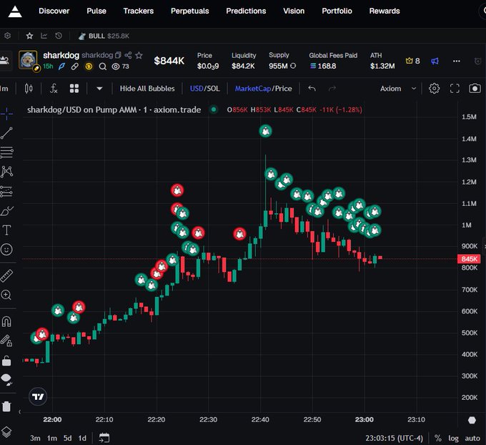Open the Pulse tab
The width and height of the screenshot is (486, 445).
click(x=96, y=11)
